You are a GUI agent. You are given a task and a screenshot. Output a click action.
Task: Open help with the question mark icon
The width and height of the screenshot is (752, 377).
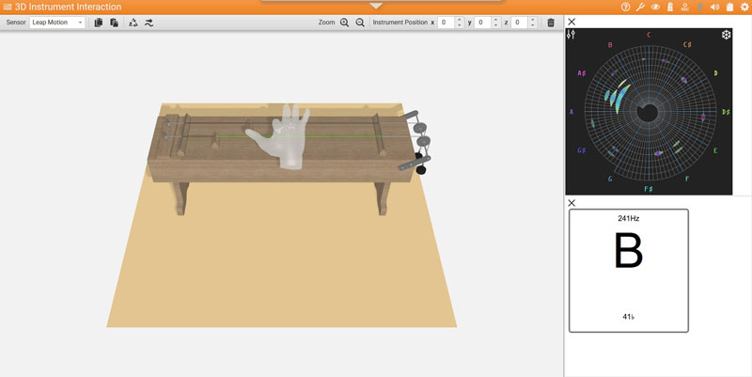(x=625, y=7)
